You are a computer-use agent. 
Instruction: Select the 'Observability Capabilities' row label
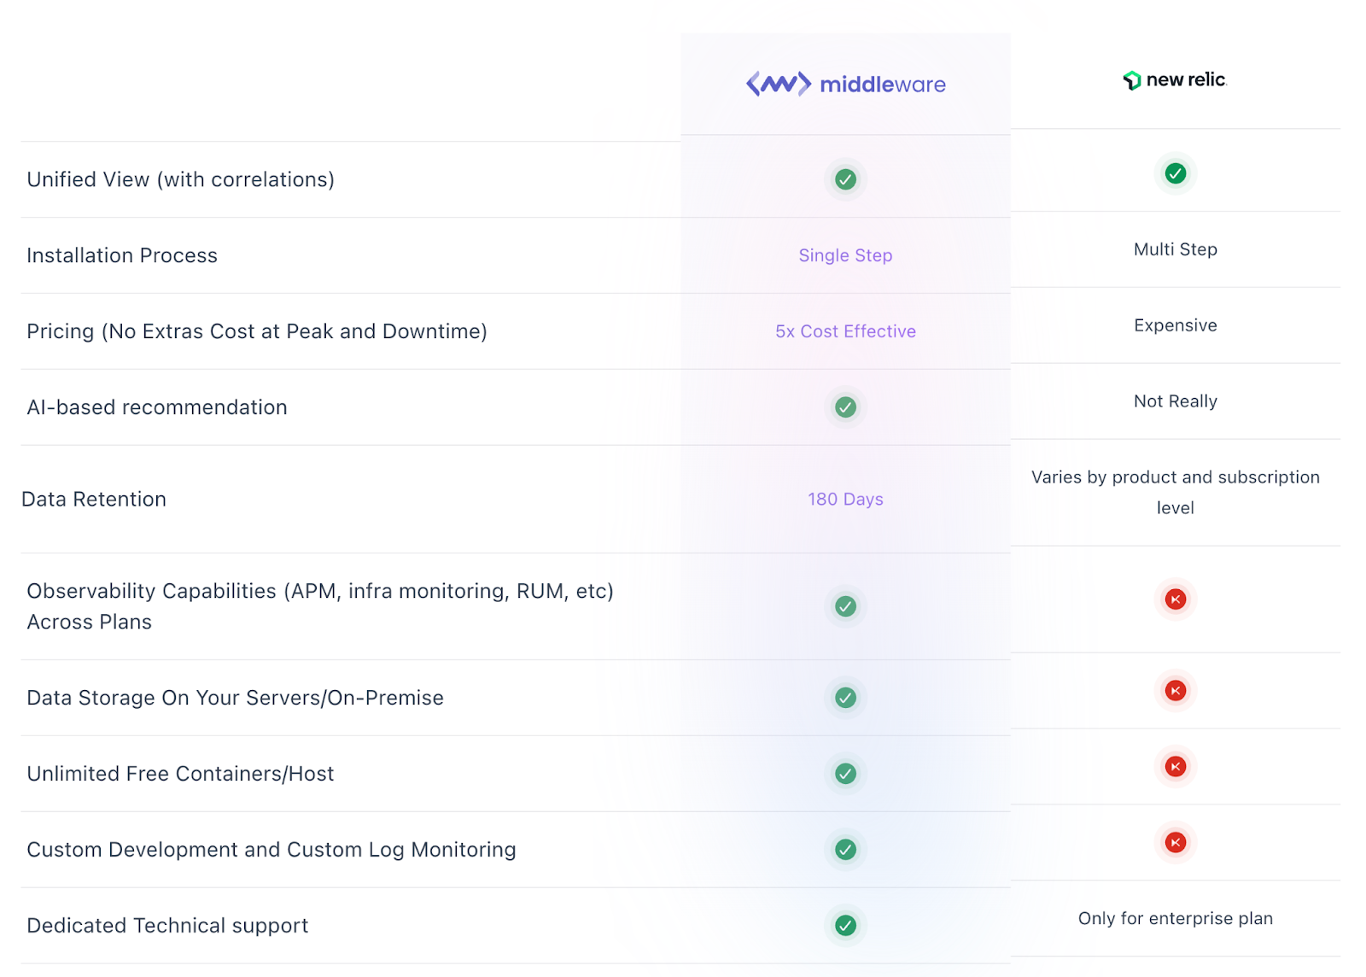point(320,606)
